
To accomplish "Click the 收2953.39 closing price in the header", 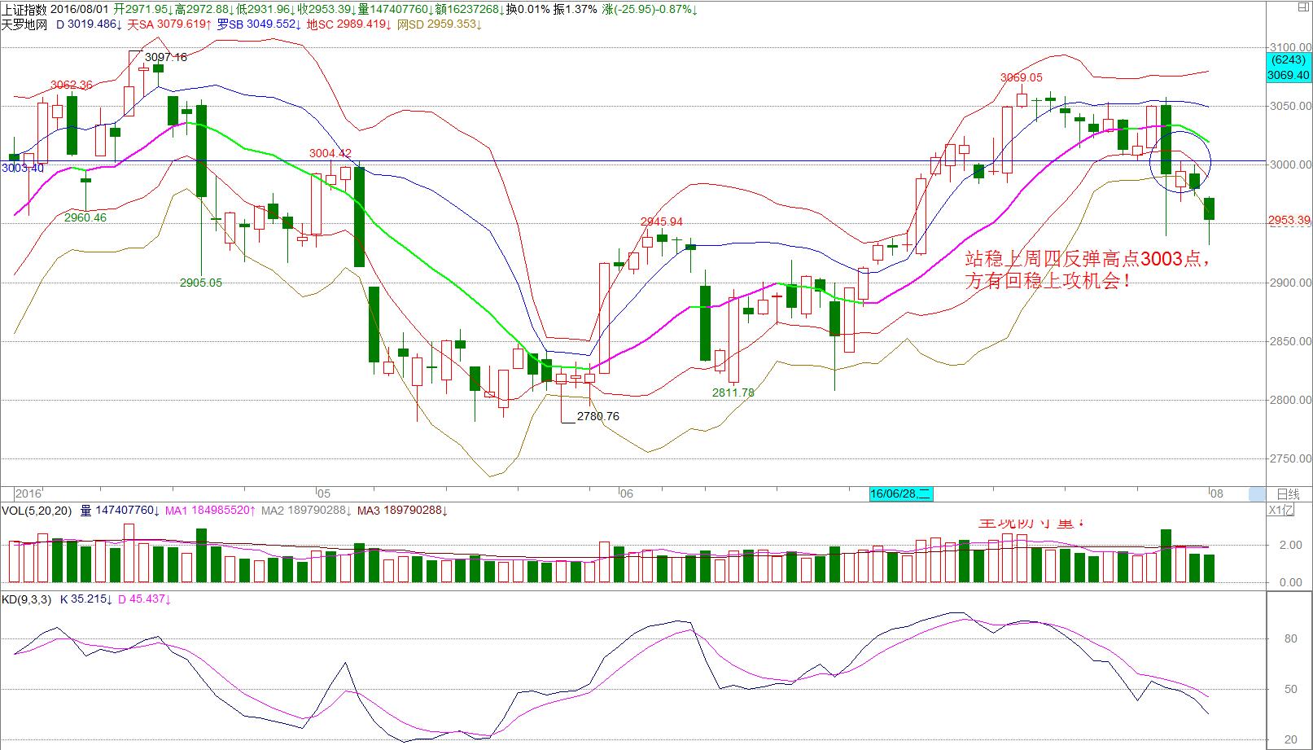I will pos(326,9).
